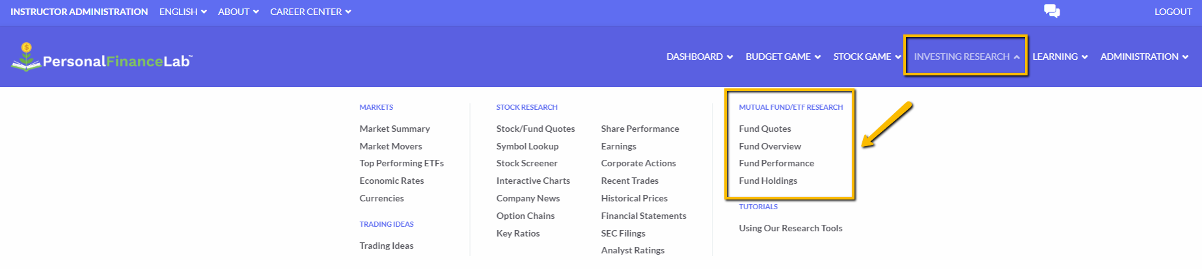Expand the Career Center dropdown

click(x=310, y=12)
